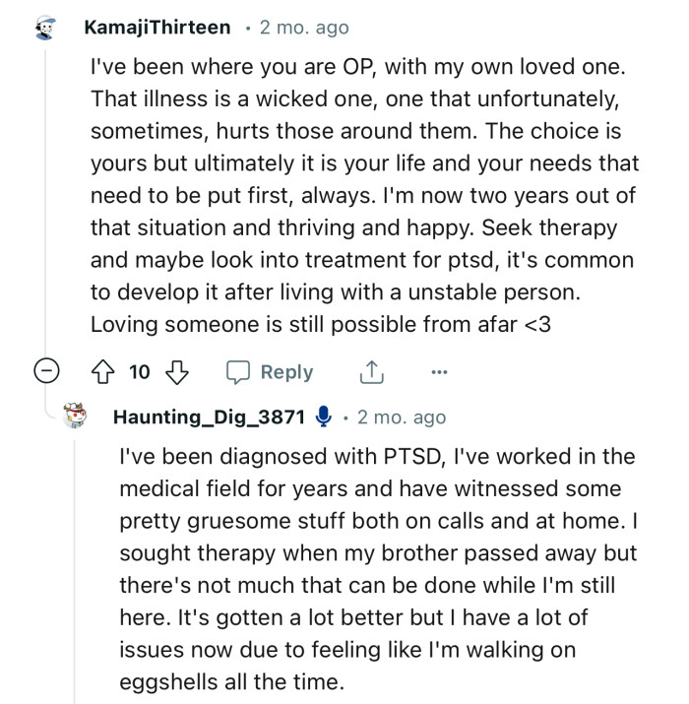
Task: Click the speech bubble icon beside Reply
Action: (239, 372)
